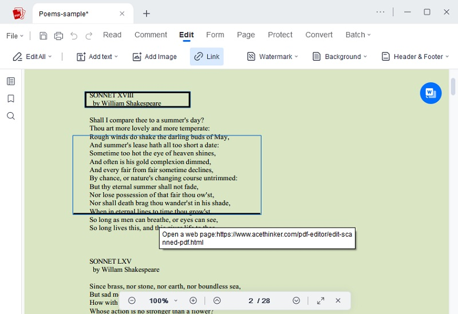Expand the Batch menu dropdown arrow

click(369, 35)
